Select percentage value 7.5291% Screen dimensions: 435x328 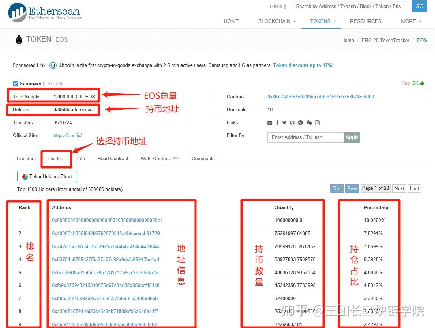point(373,233)
